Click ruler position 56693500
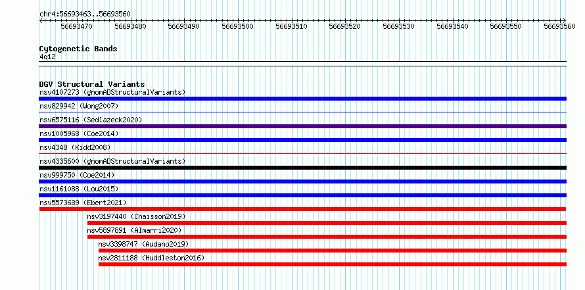 coord(238,26)
